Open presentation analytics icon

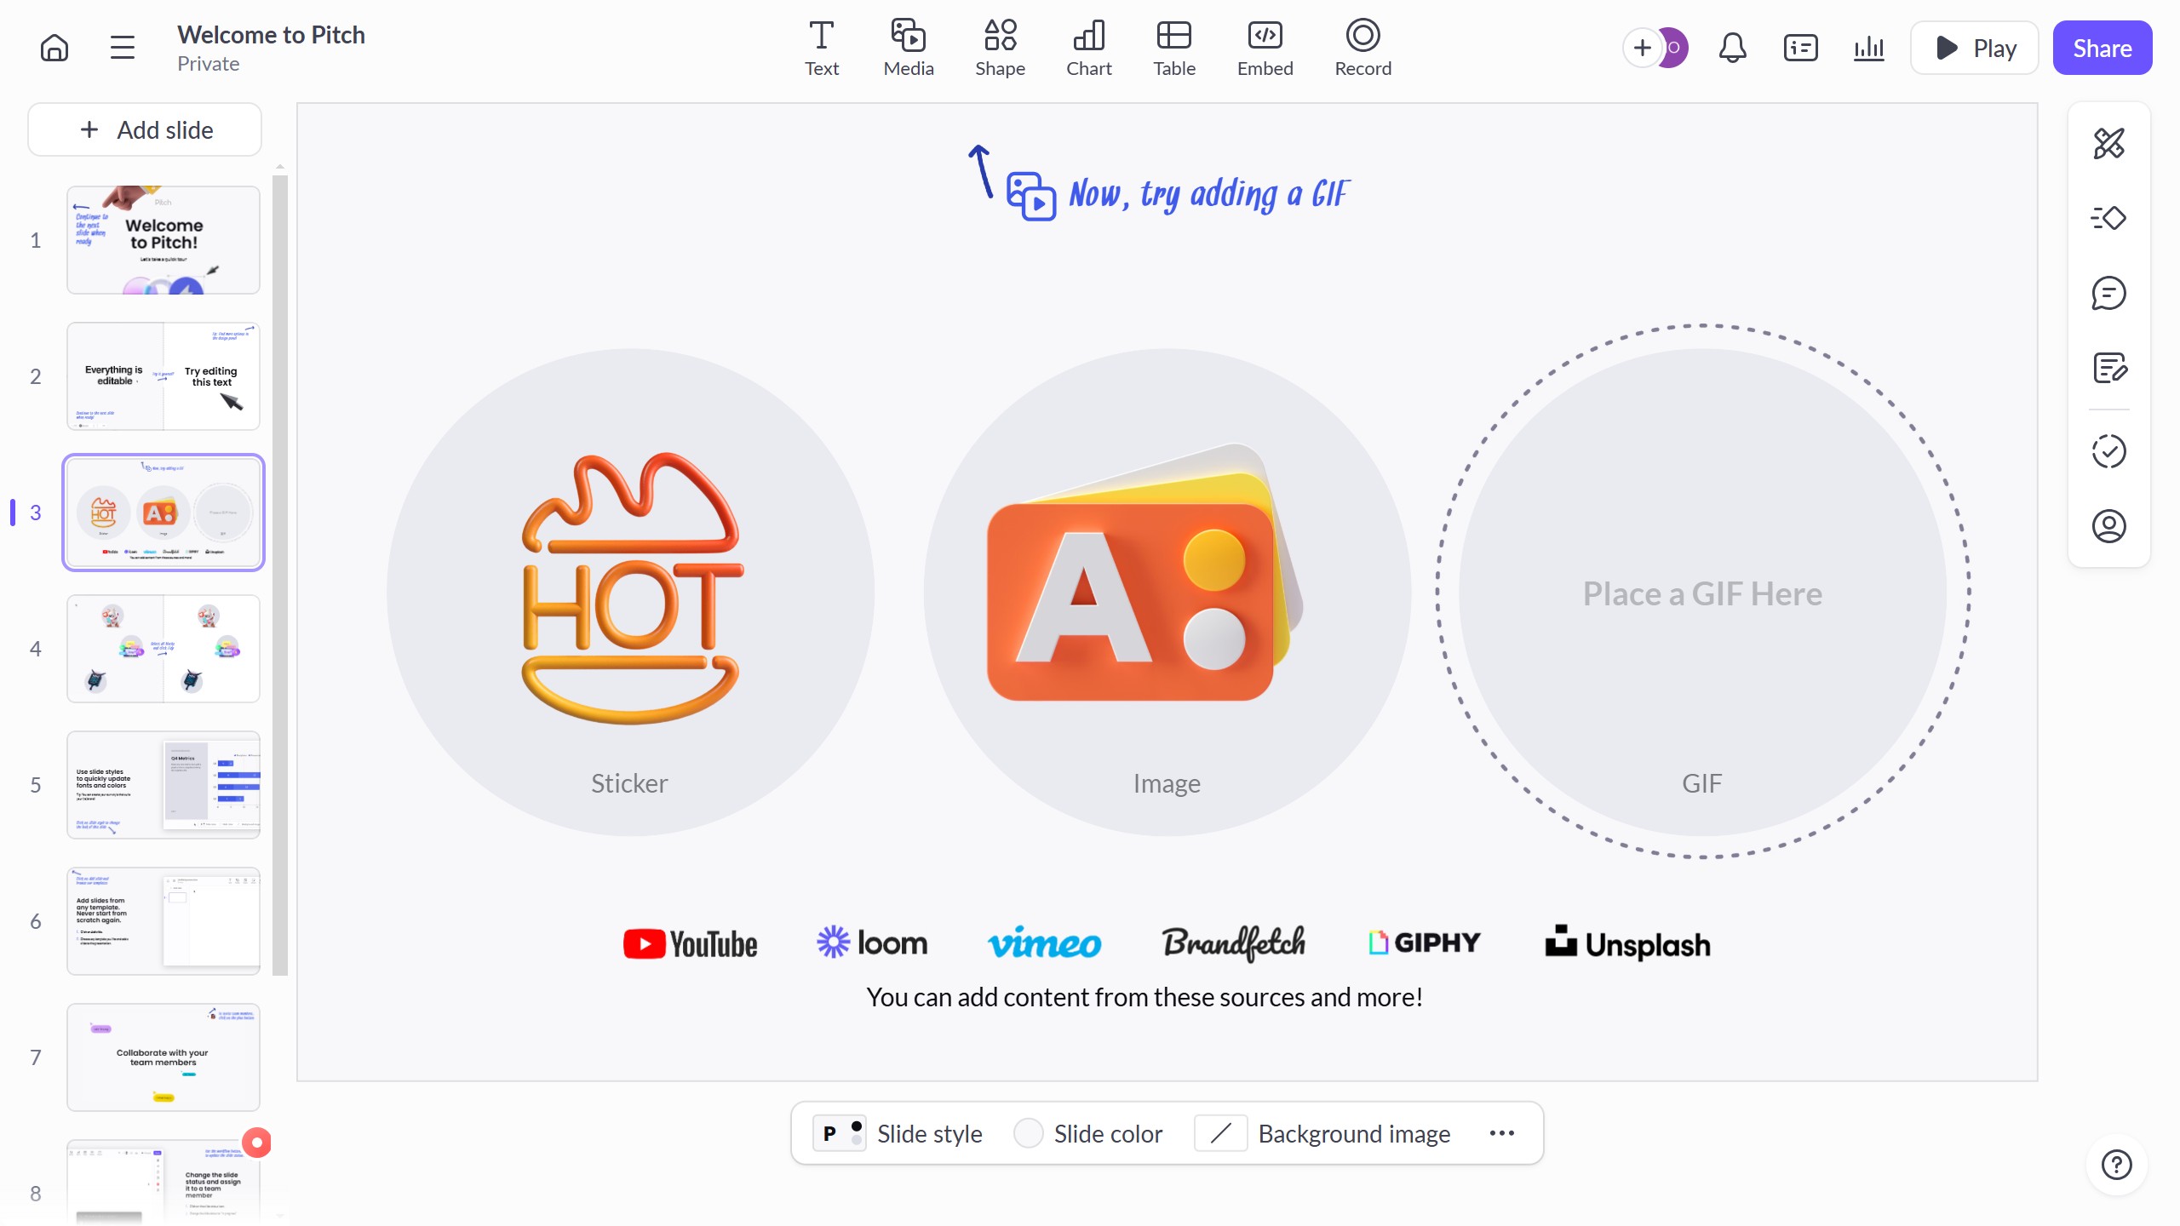click(x=1868, y=48)
